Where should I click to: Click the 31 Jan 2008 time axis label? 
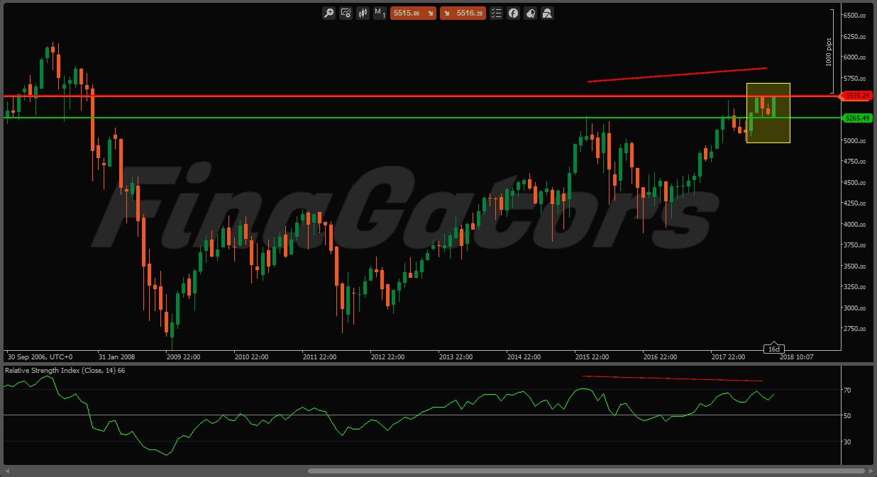tap(116, 357)
